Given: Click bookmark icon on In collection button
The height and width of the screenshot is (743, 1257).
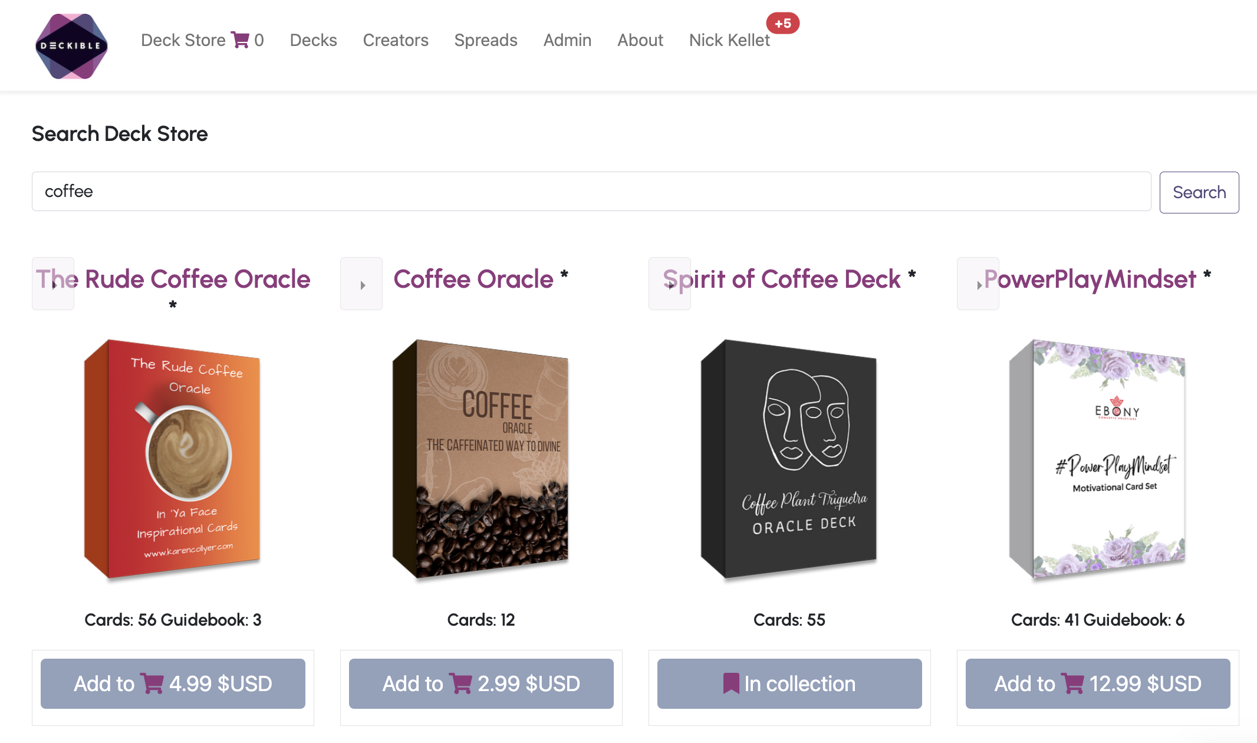Looking at the screenshot, I should [730, 683].
